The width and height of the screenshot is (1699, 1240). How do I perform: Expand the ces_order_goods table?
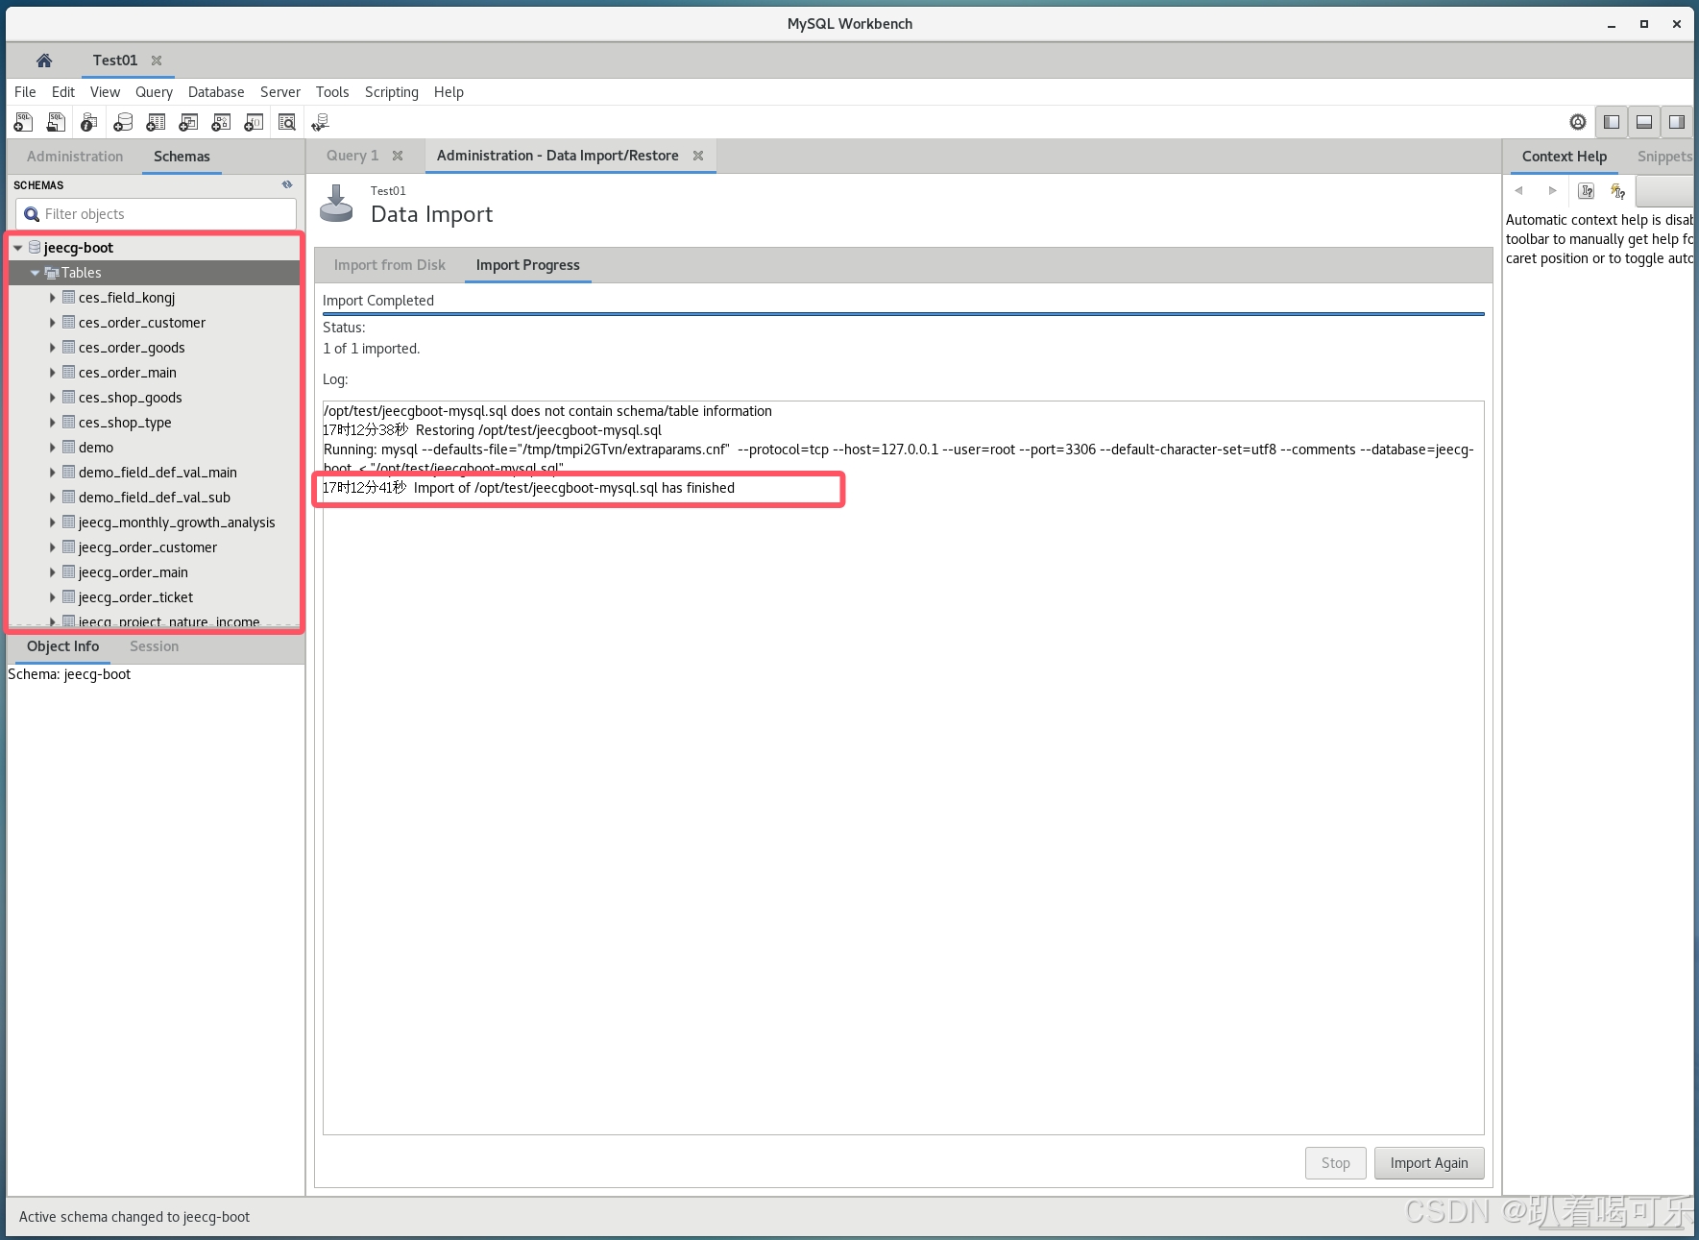[x=52, y=348]
